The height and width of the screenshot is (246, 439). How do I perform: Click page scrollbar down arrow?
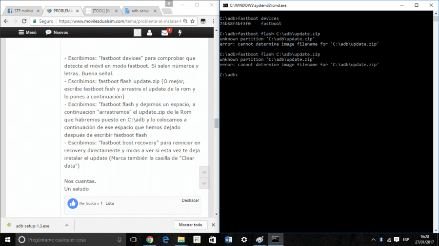pyautogui.click(x=216, y=214)
